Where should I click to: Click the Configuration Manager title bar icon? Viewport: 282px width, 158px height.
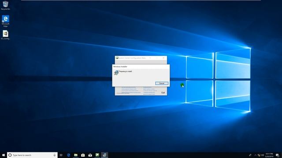pos(117,58)
